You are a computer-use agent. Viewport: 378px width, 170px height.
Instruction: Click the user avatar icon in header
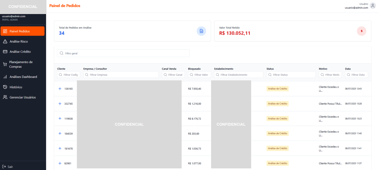click(373, 6)
